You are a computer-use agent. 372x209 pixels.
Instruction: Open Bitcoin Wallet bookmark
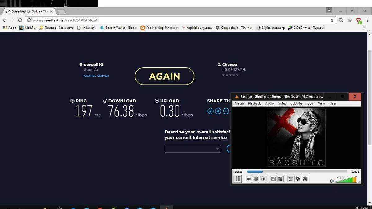pyautogui.click(x=118, y=28)
